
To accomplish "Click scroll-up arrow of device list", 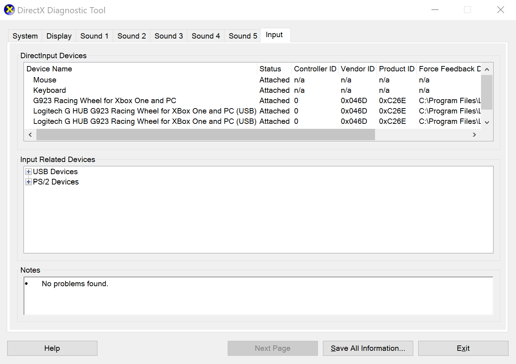I will pos(487,69).
